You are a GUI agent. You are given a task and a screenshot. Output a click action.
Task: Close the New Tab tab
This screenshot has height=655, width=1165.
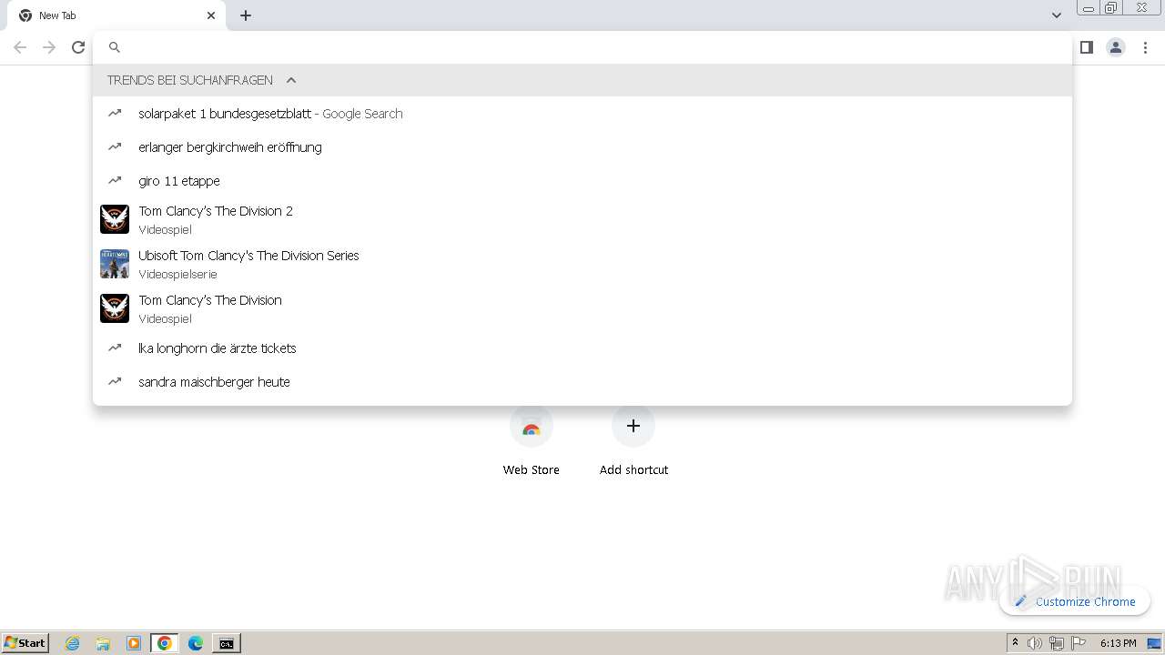click(211, 15)
